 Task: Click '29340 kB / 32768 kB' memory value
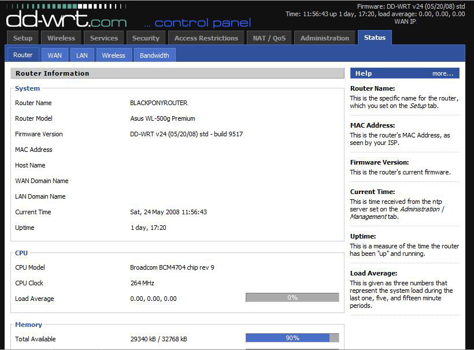click(159, 339)
